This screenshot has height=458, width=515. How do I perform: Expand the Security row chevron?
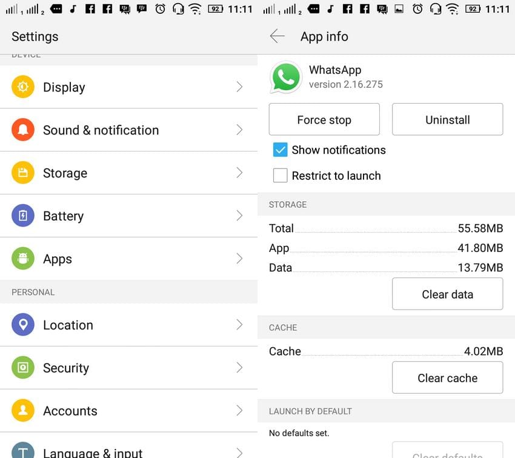tap(239, 368)
